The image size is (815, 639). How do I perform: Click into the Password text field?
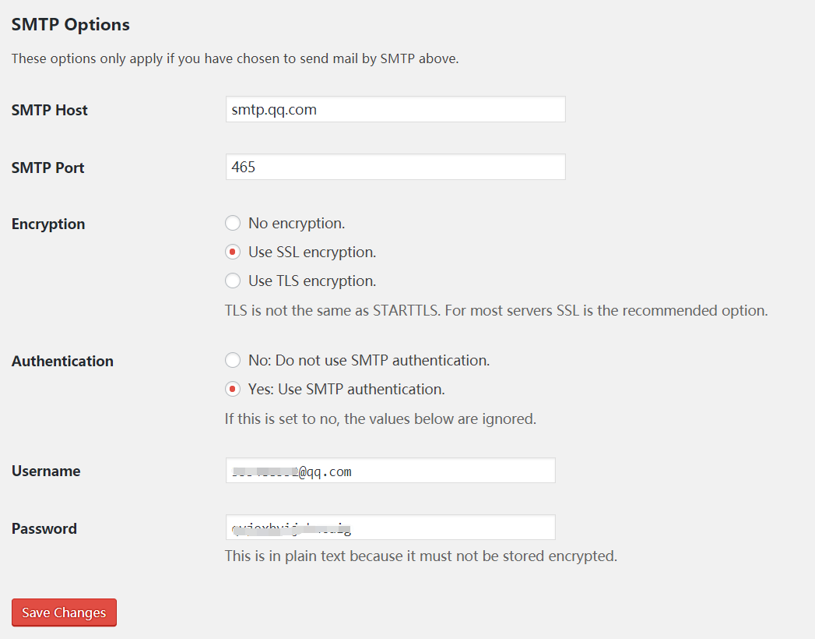coord(390,527)
